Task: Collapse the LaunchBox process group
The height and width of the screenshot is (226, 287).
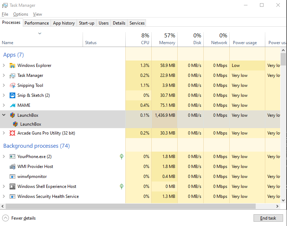Action: pyautogui.click(x=4, y=115)
